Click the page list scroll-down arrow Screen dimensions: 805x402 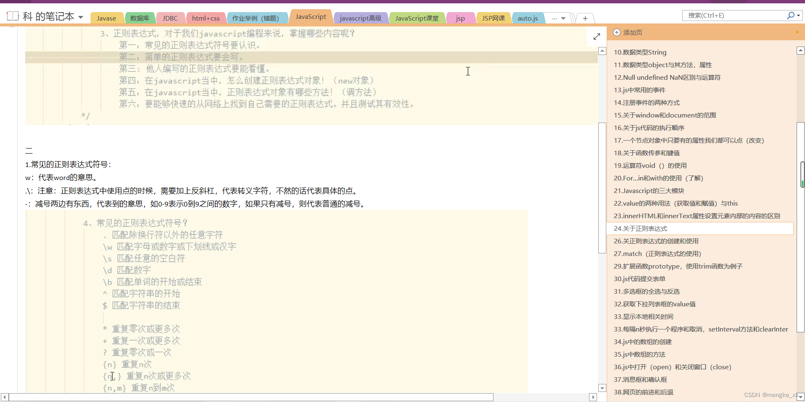coord(800,397)
